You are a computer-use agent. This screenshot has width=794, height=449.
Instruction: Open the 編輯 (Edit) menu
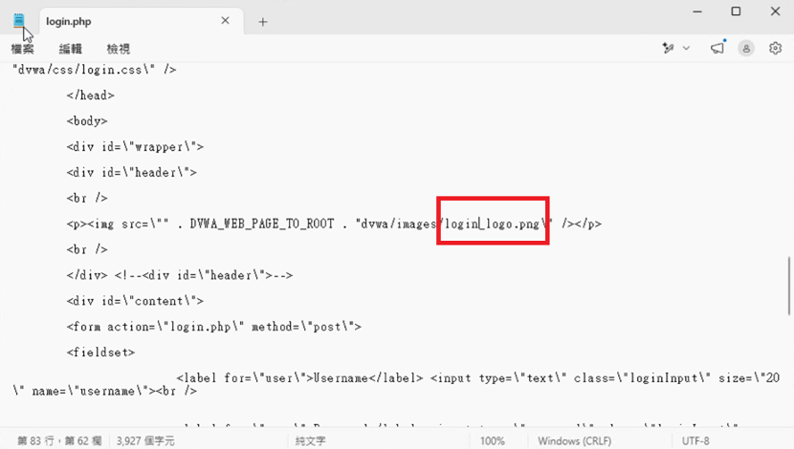[x=71, y=49]
